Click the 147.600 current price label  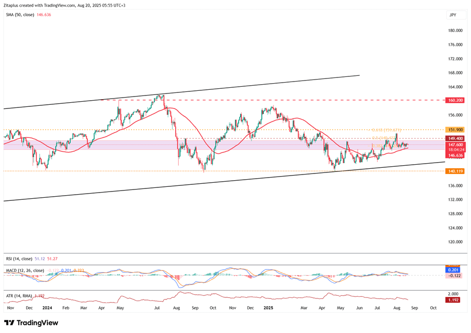tap(454, 145)
